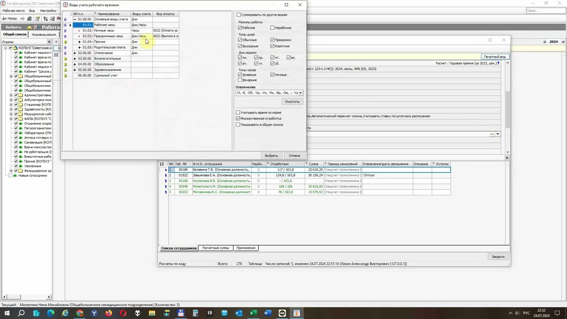The image size is (567, 319).
Task: Open the Вид menu
Action: click(x=32, y=11)
